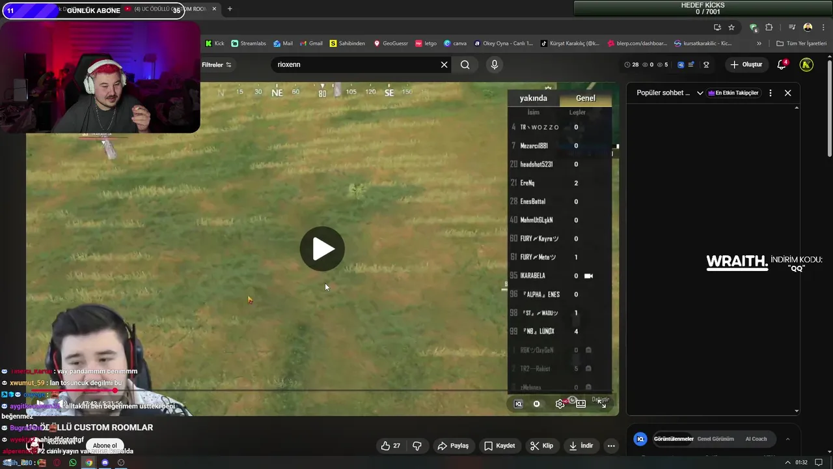Open the letgo bookmark
The width and height of the screenshot is (833, 469).
[426, 44]
